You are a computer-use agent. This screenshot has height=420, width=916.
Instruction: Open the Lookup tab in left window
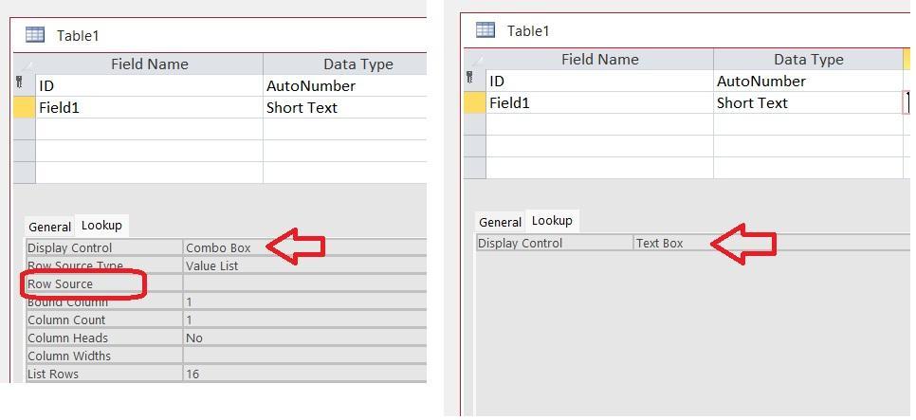(101, 226)
